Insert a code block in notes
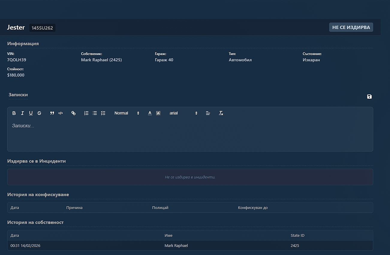 click(x=61, y=113)
